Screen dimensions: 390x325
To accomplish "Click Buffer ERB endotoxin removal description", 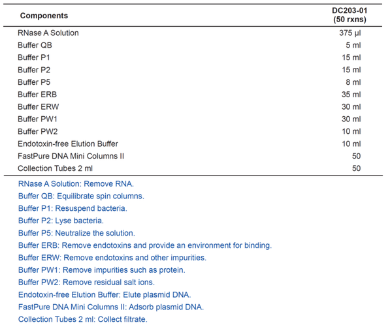I will coord(145,245).
